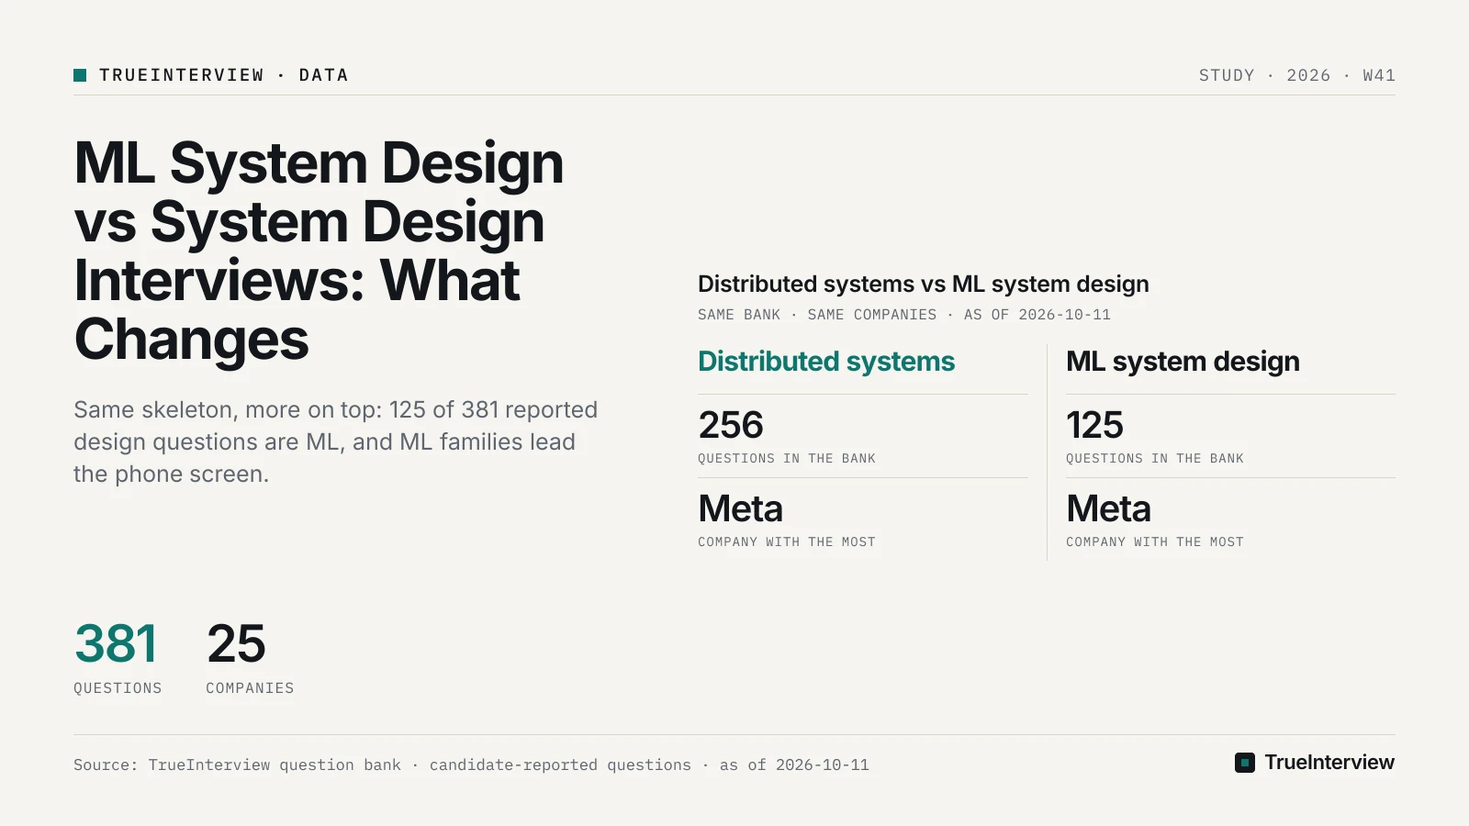The width and height of the screenshot is (1469, 826).
Task: Click "Meta" in the ML system design column
Action: [1109, 508]
